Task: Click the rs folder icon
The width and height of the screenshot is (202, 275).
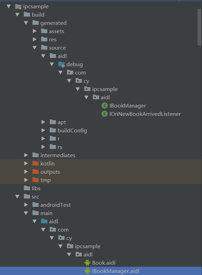Action: click(53, 146)
